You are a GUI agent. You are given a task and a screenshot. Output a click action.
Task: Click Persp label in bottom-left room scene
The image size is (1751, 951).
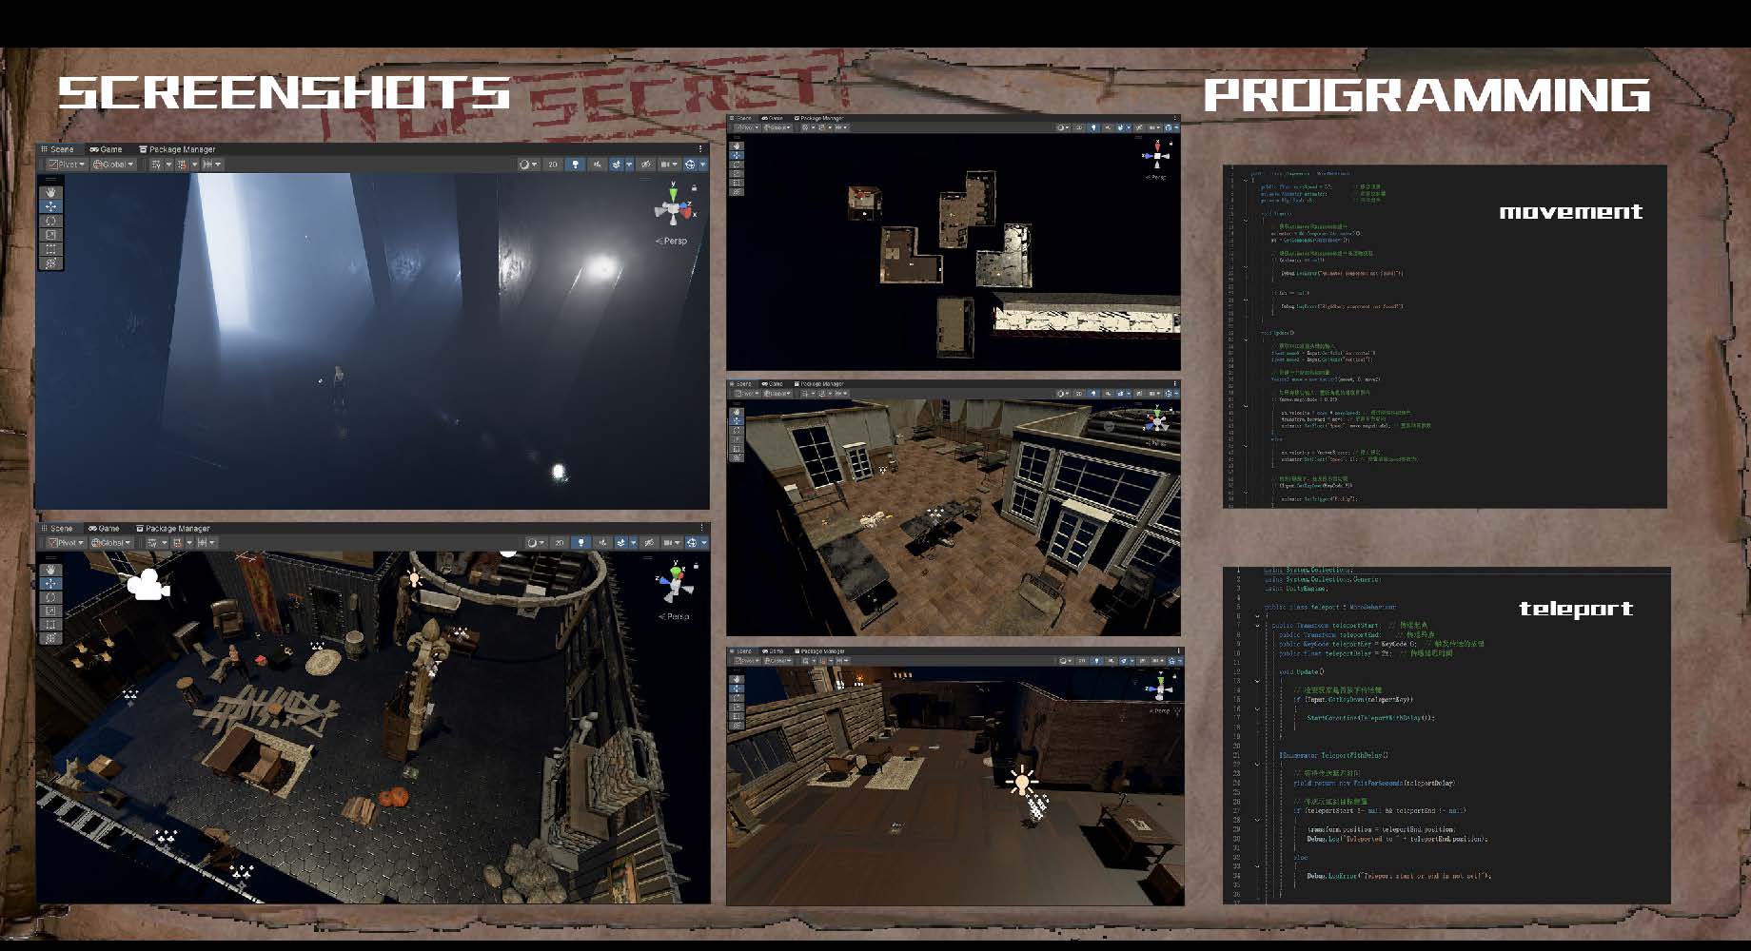[675, 617]
